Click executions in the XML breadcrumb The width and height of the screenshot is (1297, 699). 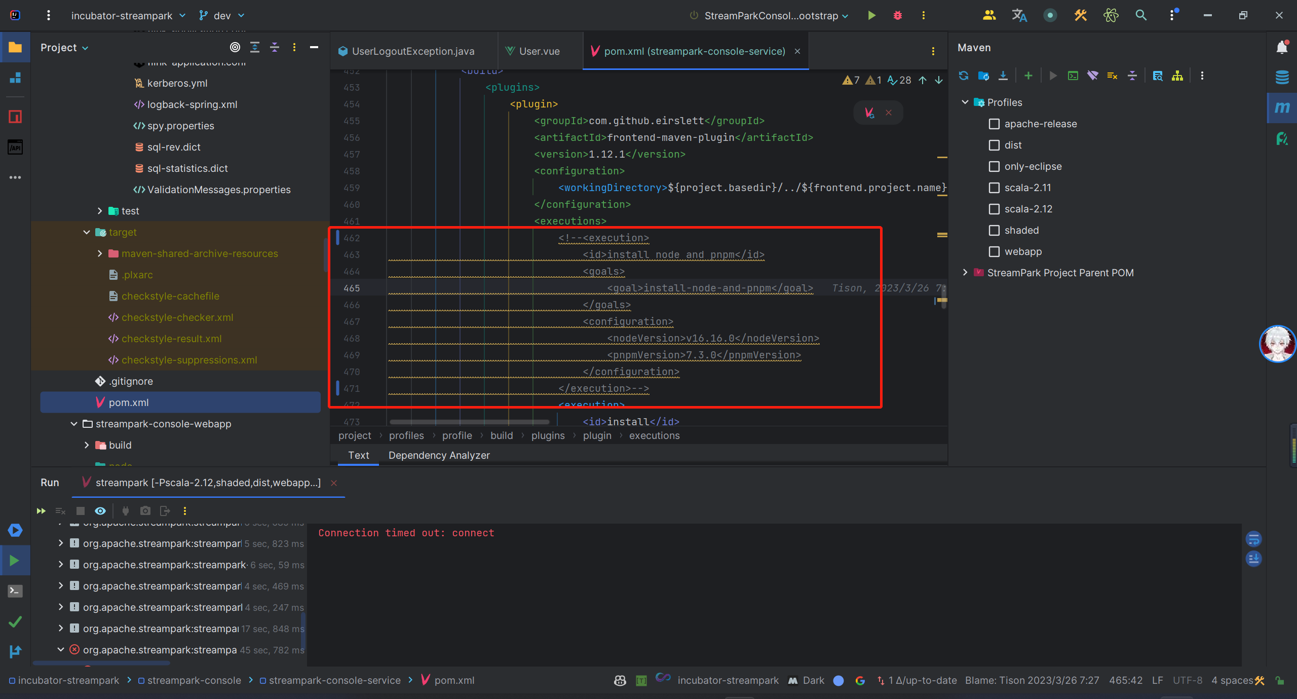[654, 435]
